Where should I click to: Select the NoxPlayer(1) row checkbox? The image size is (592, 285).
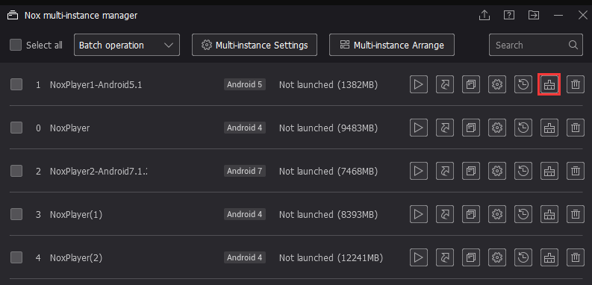pos(16,214)
